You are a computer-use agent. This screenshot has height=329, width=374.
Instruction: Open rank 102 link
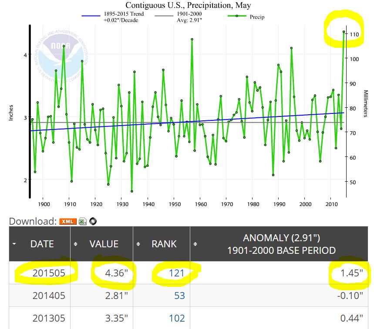point(177,318)
